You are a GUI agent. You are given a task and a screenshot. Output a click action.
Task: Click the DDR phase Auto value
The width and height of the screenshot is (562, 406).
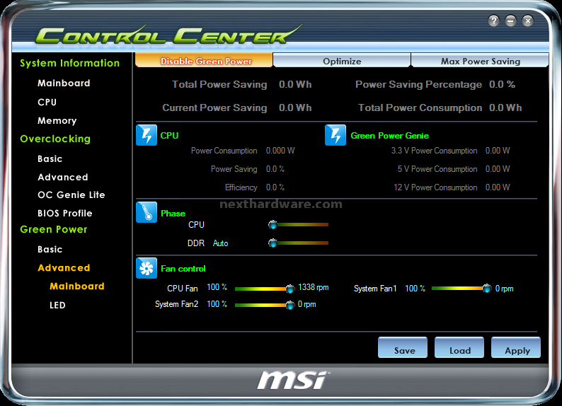[220, 243]
